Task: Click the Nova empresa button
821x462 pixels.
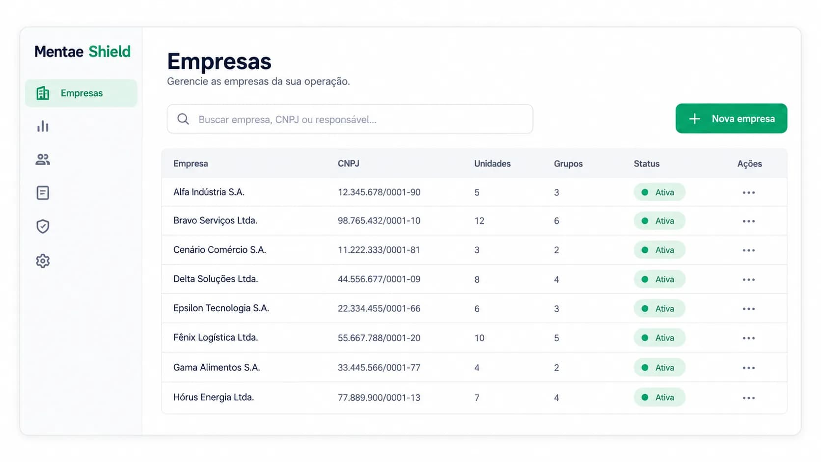Action: click(731, 118)
